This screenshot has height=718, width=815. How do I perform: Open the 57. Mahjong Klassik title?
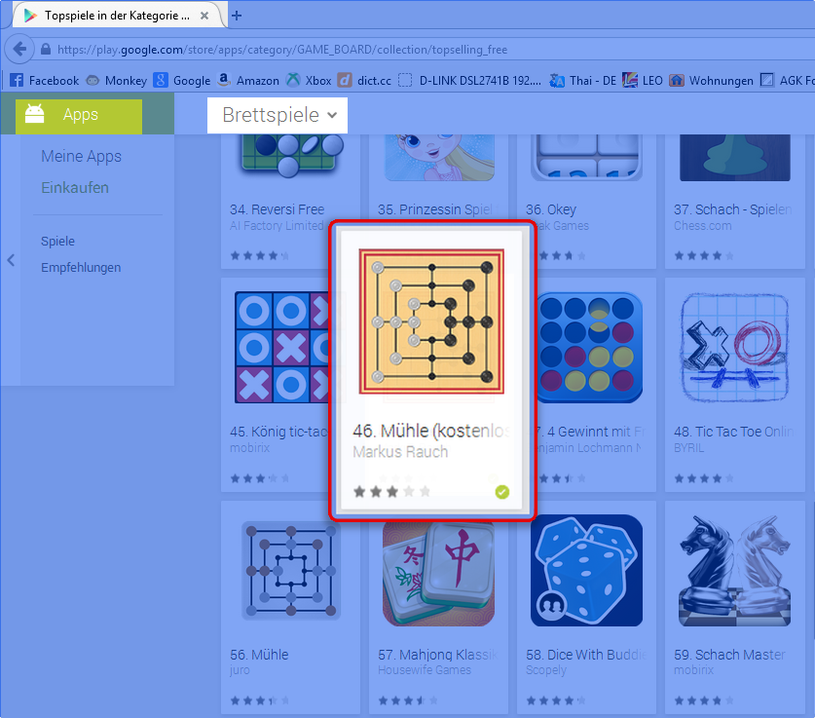pyautogui.click(x=437, y=655)
